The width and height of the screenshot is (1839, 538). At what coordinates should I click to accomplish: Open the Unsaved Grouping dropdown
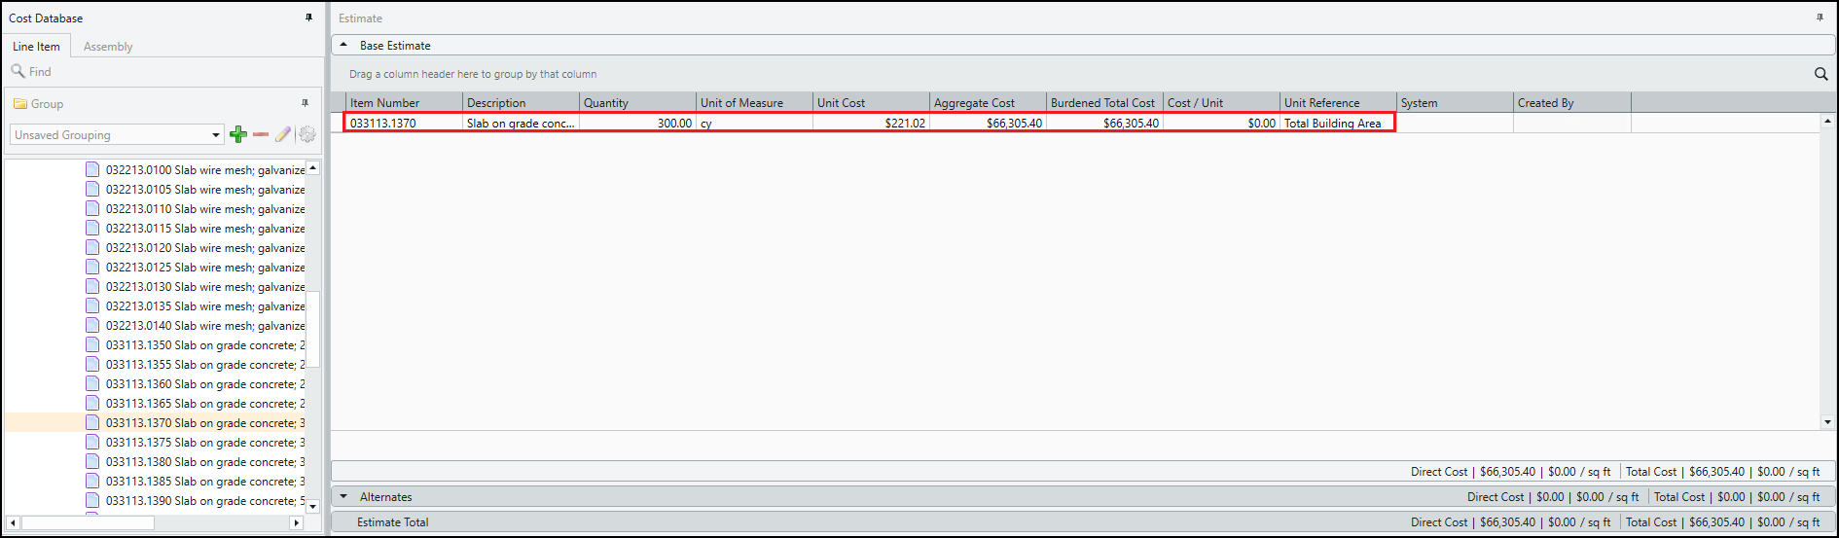click(x=216, y=134)
